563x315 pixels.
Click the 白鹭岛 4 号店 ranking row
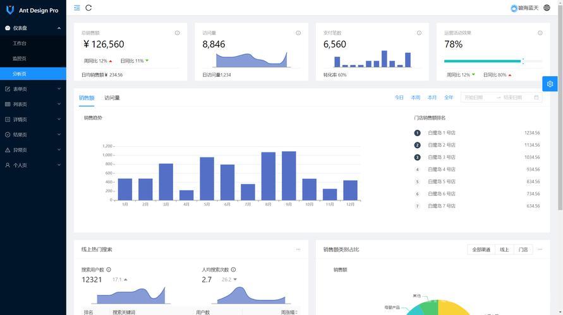click(x=477, y=169)
